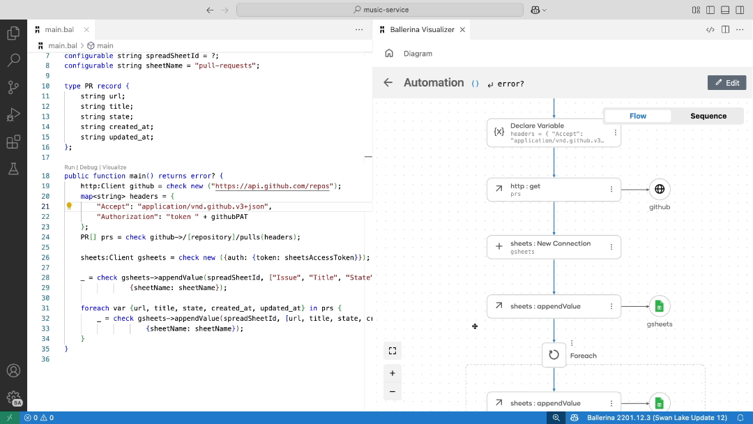This screenshot has width=753, height=424.
Task: Close the Ballerina Visualizer tab
Action: (x=462, y=29)
